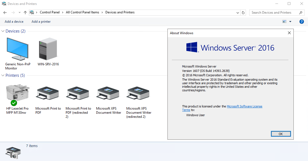This screenshot has width=308, height=161.
Task: Expand the chevron after All Control Panel Items
Action: [x=102, y=12]
